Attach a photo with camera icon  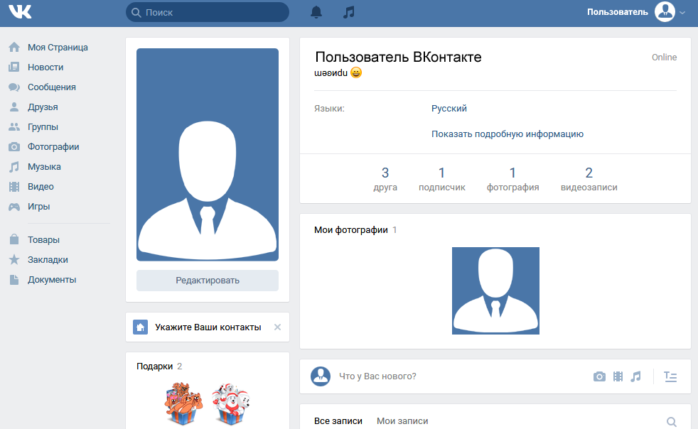coord(599,376)
